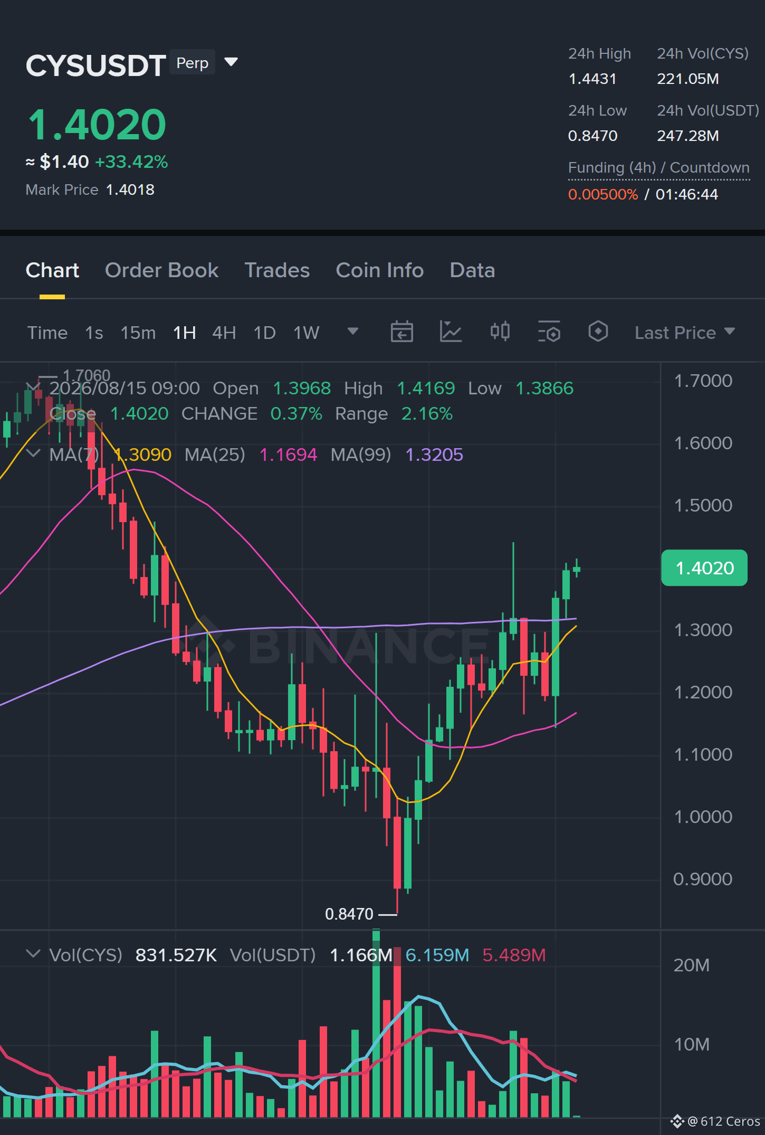Switch to the Trades tab
The image size is (765, 1135).
point(277,270)
